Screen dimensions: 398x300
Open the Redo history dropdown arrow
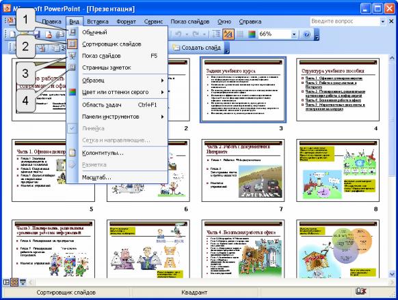tap(204, 34)
